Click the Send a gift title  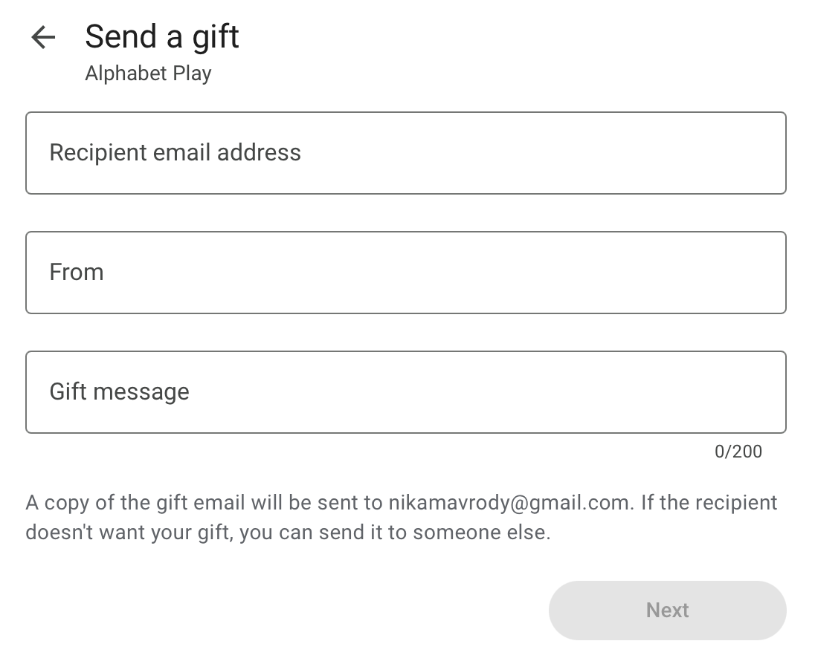pos(162,36)
